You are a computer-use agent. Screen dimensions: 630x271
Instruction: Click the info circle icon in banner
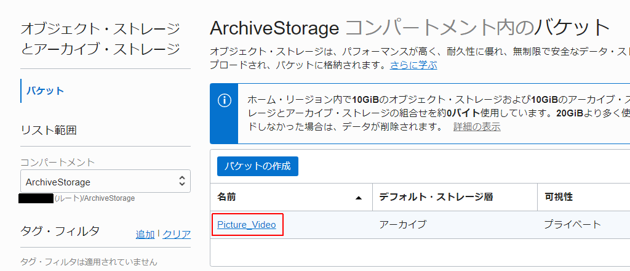[x=224, y=100]
